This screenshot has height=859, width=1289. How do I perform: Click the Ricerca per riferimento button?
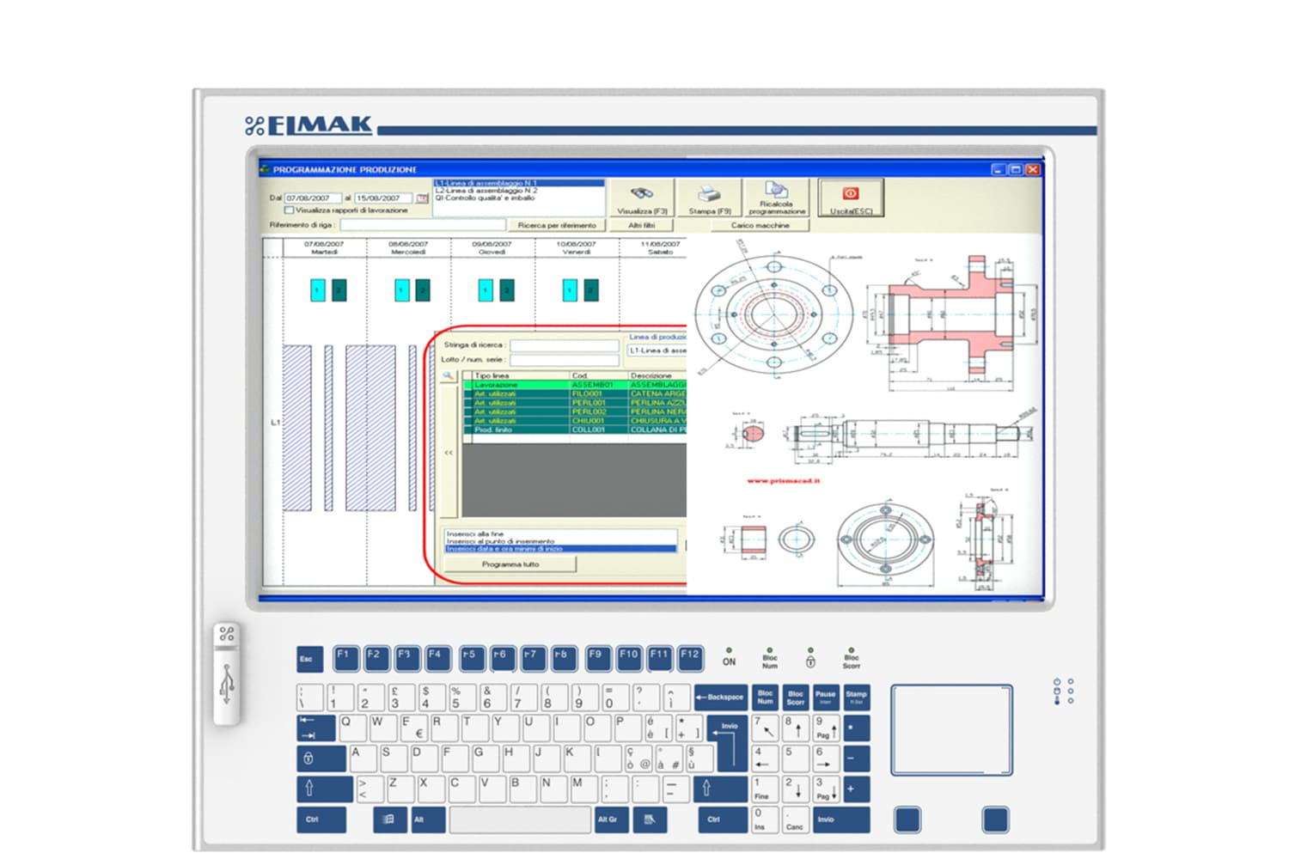[557, 226]
